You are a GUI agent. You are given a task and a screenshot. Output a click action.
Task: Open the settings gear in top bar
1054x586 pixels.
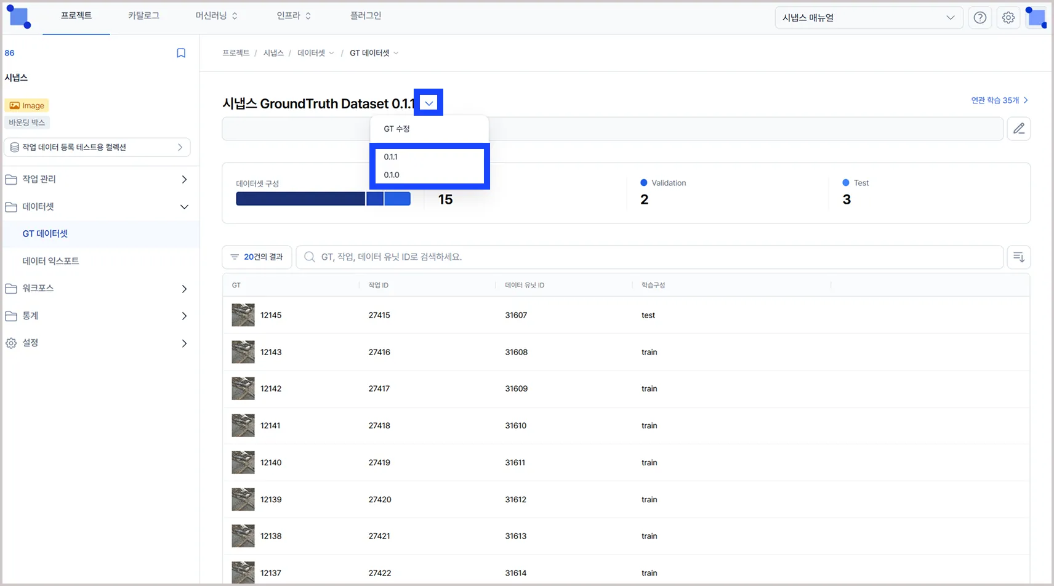(x=1008, y=18)
